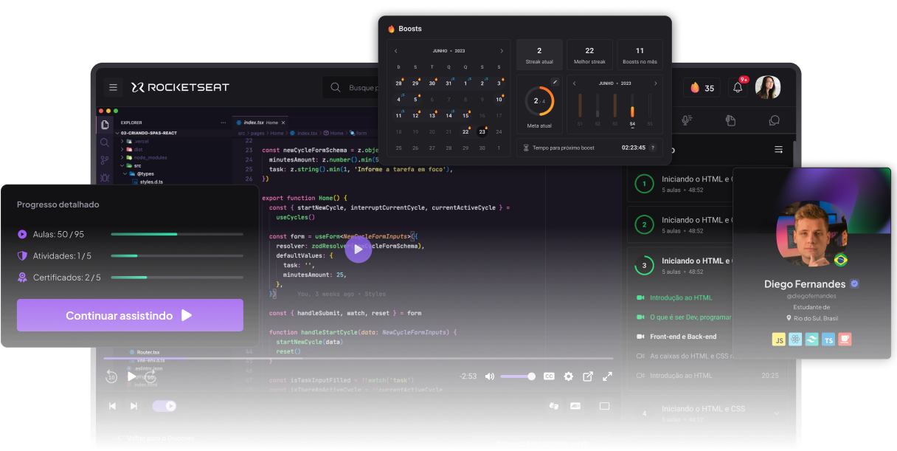Go to previous month in weekly chart
897x451 pixels.
pyautogui.click(x=575, y=83)
